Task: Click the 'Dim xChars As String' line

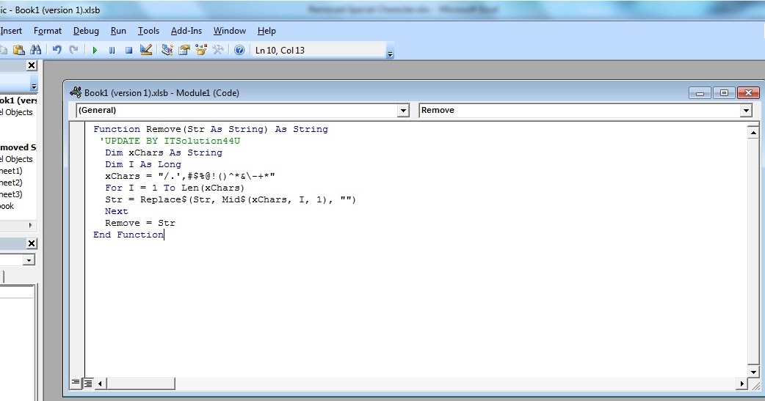Action: (x=164, y=152)
